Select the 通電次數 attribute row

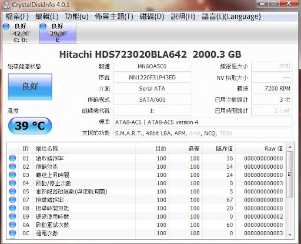[x=146, y=233]
